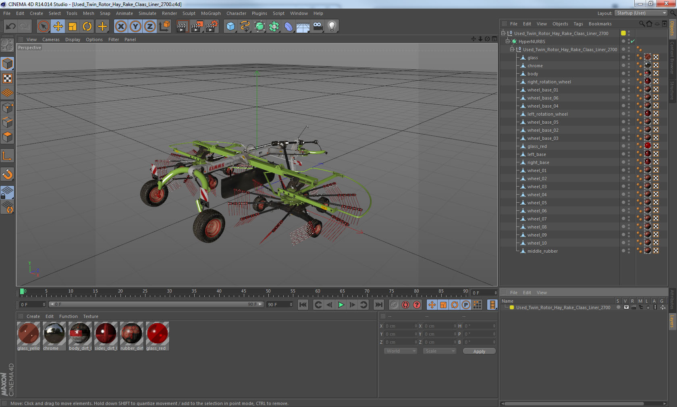Viewport: 677px width, 407px height.
Task: Select the glass_red material swatch
Action: 157,336
